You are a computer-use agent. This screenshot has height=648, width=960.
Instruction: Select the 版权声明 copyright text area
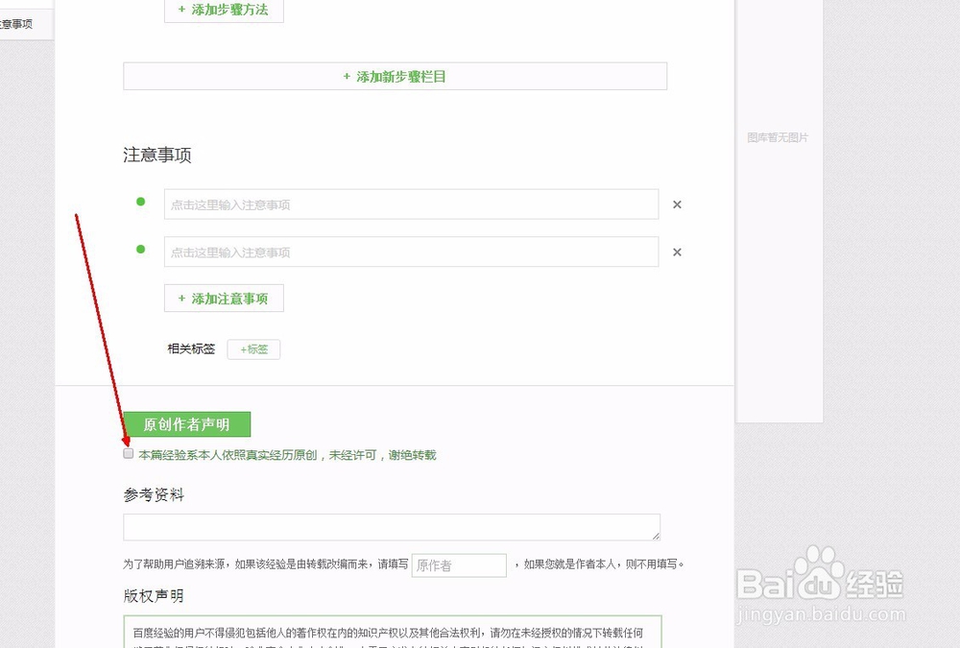(392, 634)
